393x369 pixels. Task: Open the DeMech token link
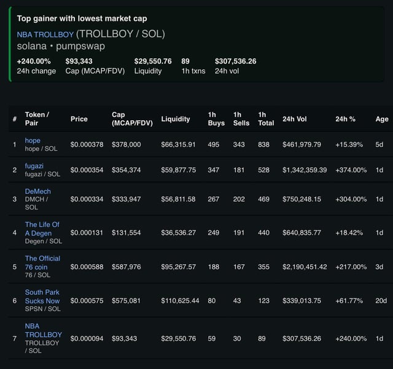(37, 191)
